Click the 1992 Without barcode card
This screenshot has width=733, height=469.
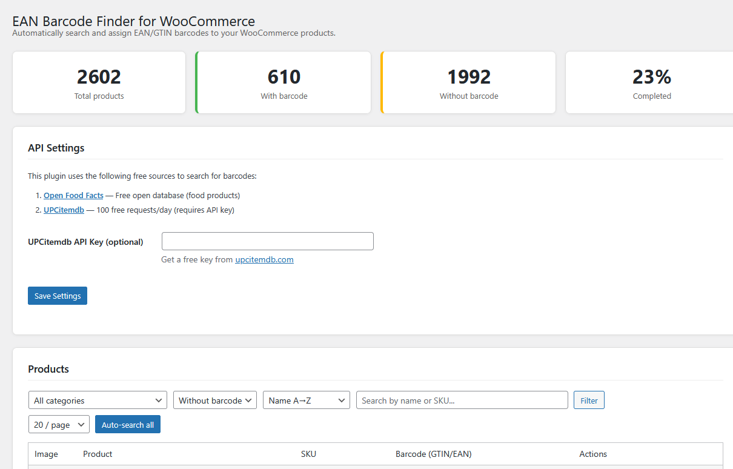pyautogui.click(x=468, y=82)
